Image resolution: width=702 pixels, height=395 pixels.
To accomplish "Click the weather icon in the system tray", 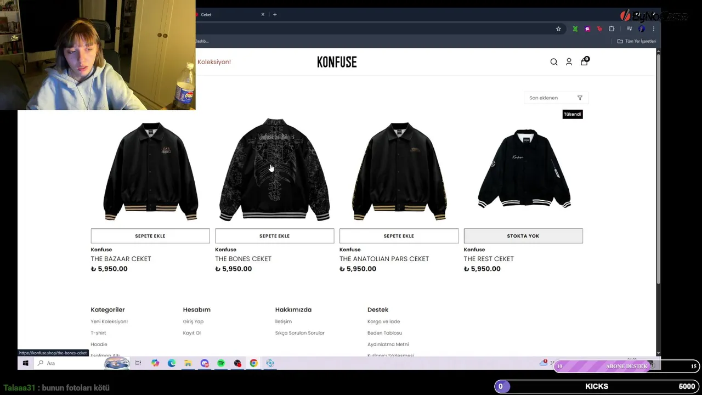I will tap(544, 363).
